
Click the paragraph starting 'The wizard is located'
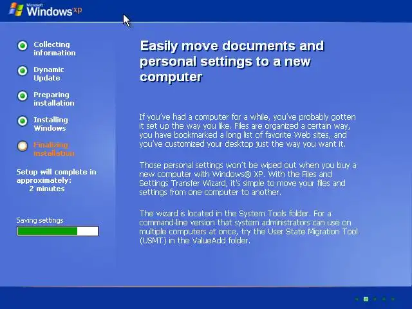click(248, 227)
